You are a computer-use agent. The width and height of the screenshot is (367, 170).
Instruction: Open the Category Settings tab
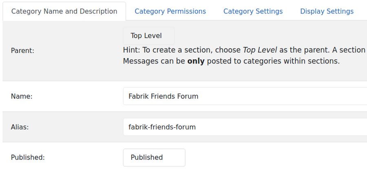coord(253,11)
